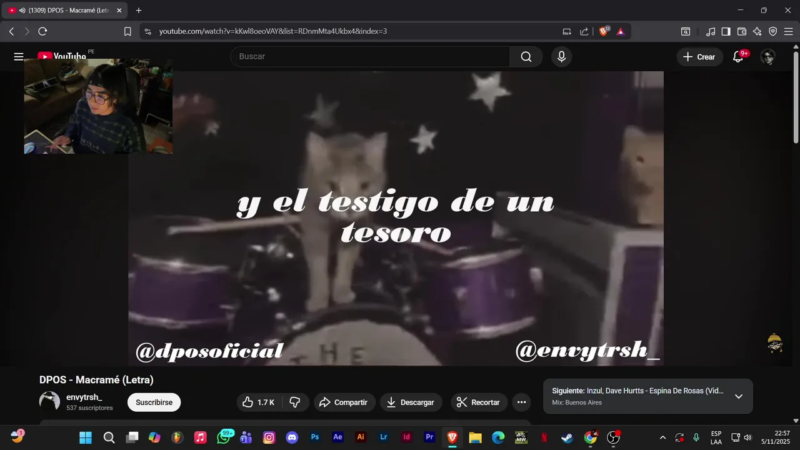
Task: Dislike the video with thumbs down
Action: pos(295,402)
